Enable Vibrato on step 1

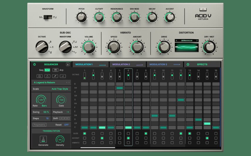[84, 143]
